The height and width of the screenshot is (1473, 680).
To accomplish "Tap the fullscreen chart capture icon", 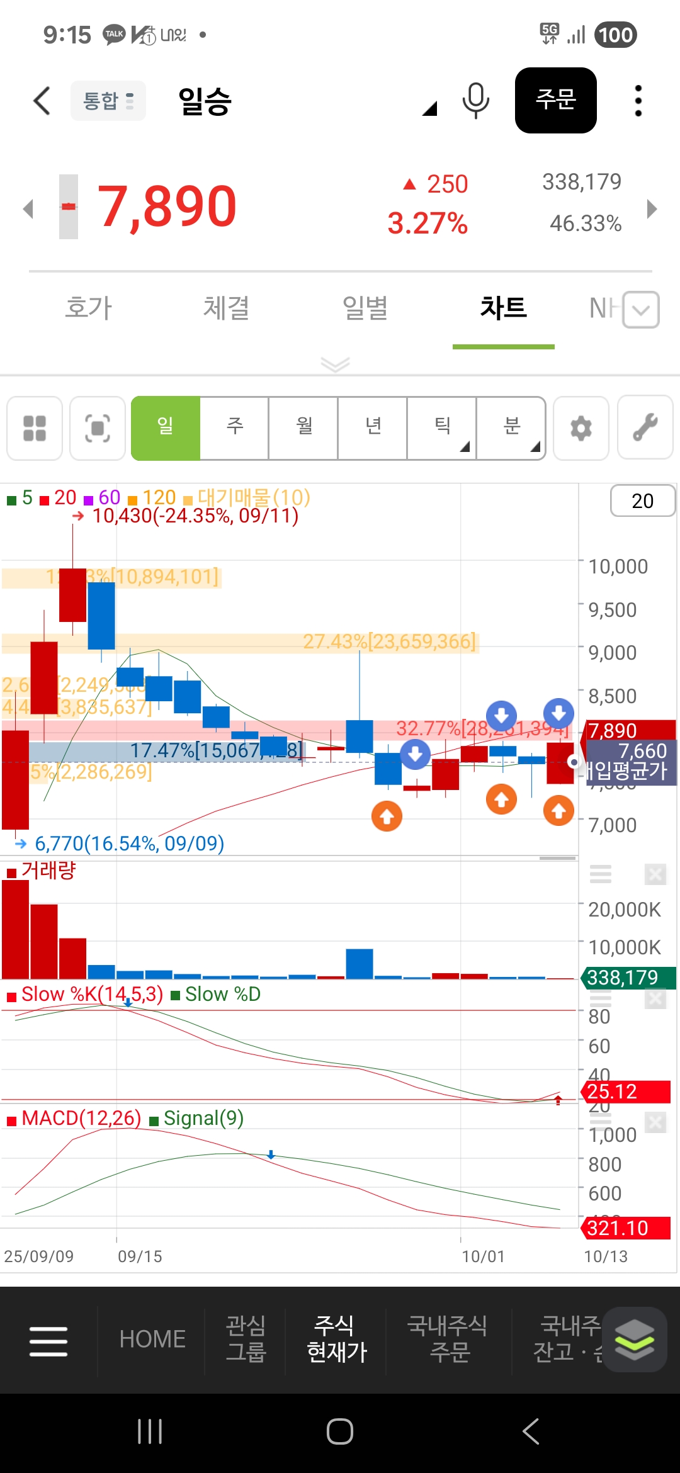I will [x=98, y=428].
